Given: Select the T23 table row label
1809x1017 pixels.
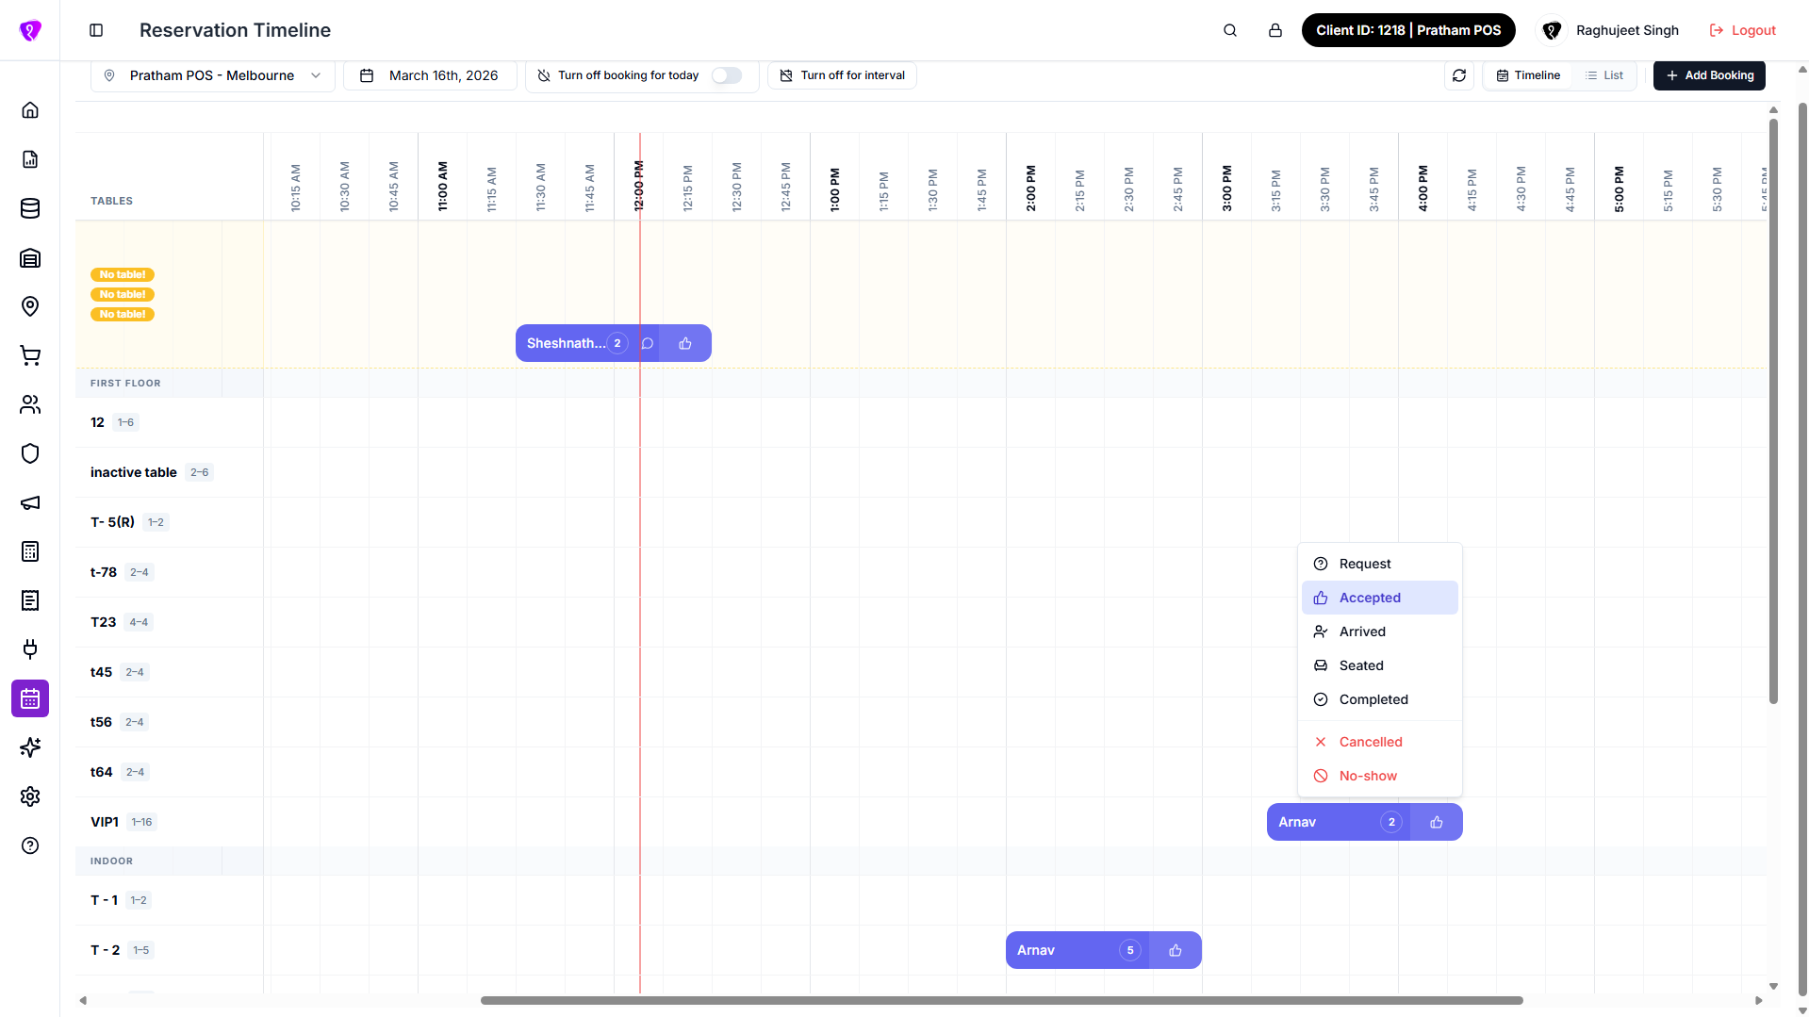Looking at the screenshot, I should click(x=103, y=622).
